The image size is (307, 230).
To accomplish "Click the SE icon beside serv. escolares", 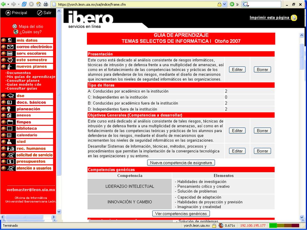I will coord(10,53).
